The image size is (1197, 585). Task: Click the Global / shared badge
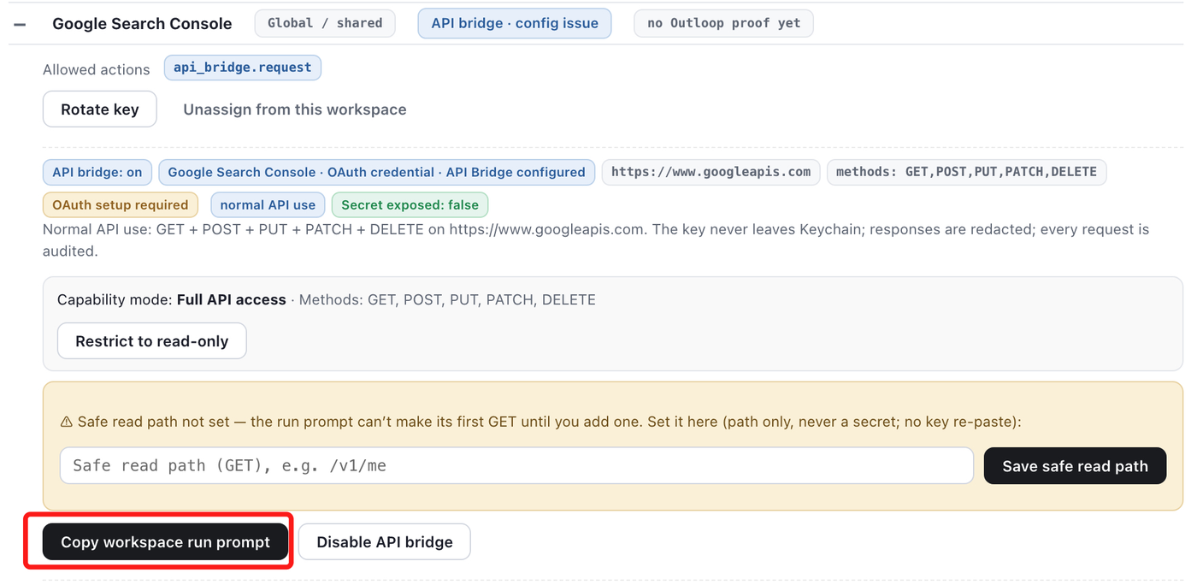pos(325,23)
